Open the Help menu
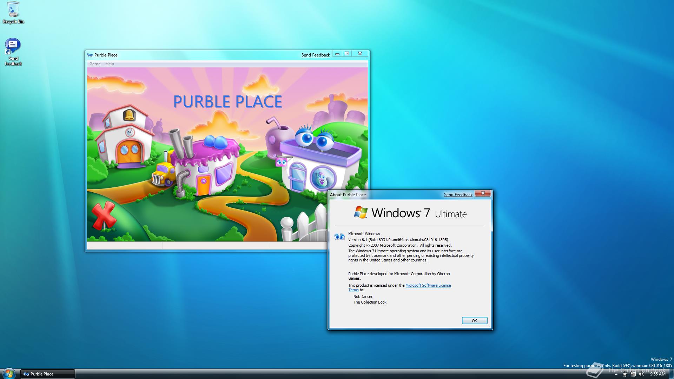 coord(110,64)
